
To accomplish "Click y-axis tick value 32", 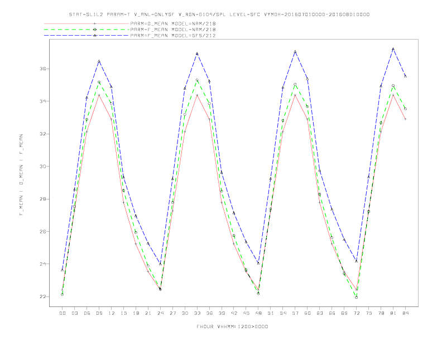I will click(43, 134).
